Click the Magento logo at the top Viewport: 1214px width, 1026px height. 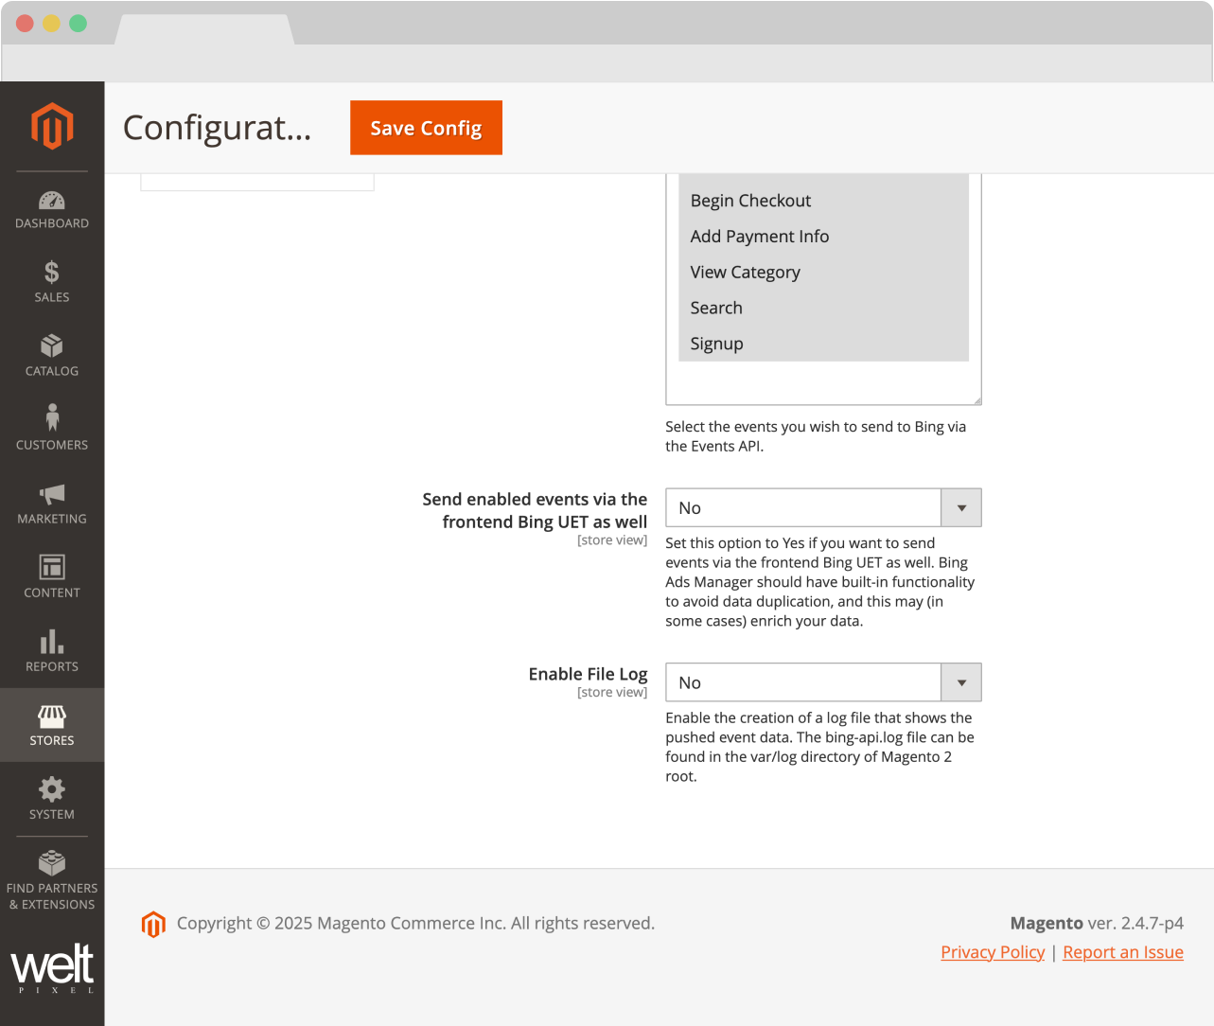click(x=52, y=125)
